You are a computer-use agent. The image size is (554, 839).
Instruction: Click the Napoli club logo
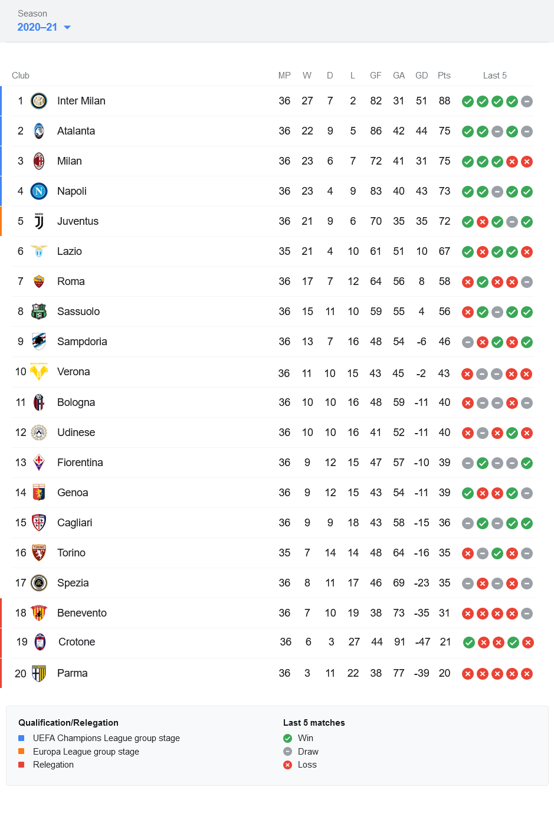pos(39,191)
